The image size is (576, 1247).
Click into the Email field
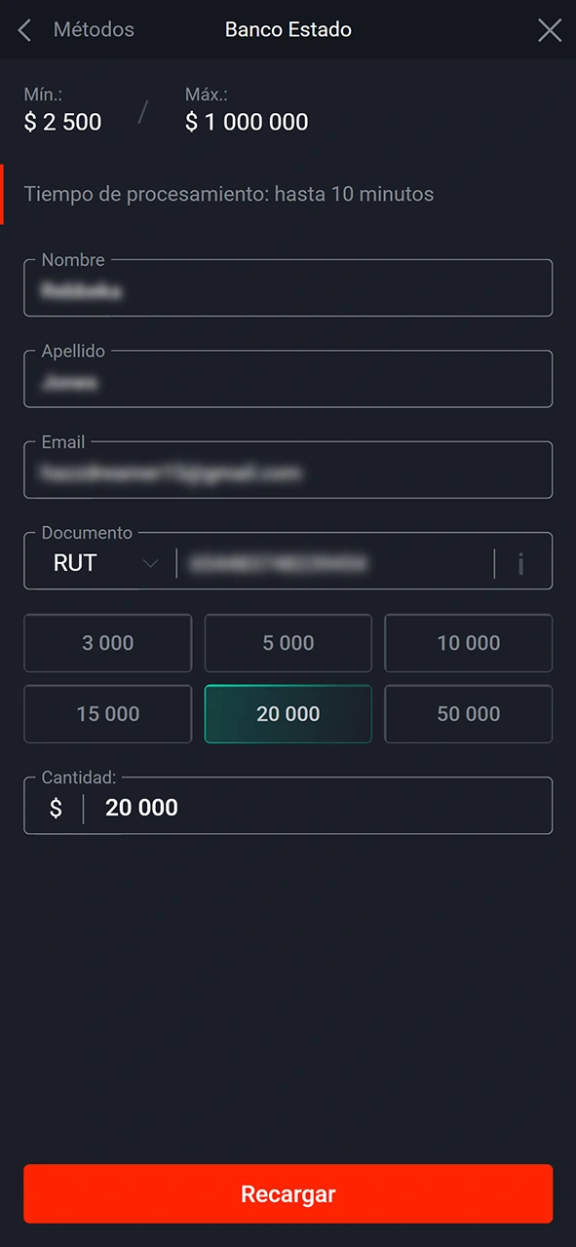288,470
